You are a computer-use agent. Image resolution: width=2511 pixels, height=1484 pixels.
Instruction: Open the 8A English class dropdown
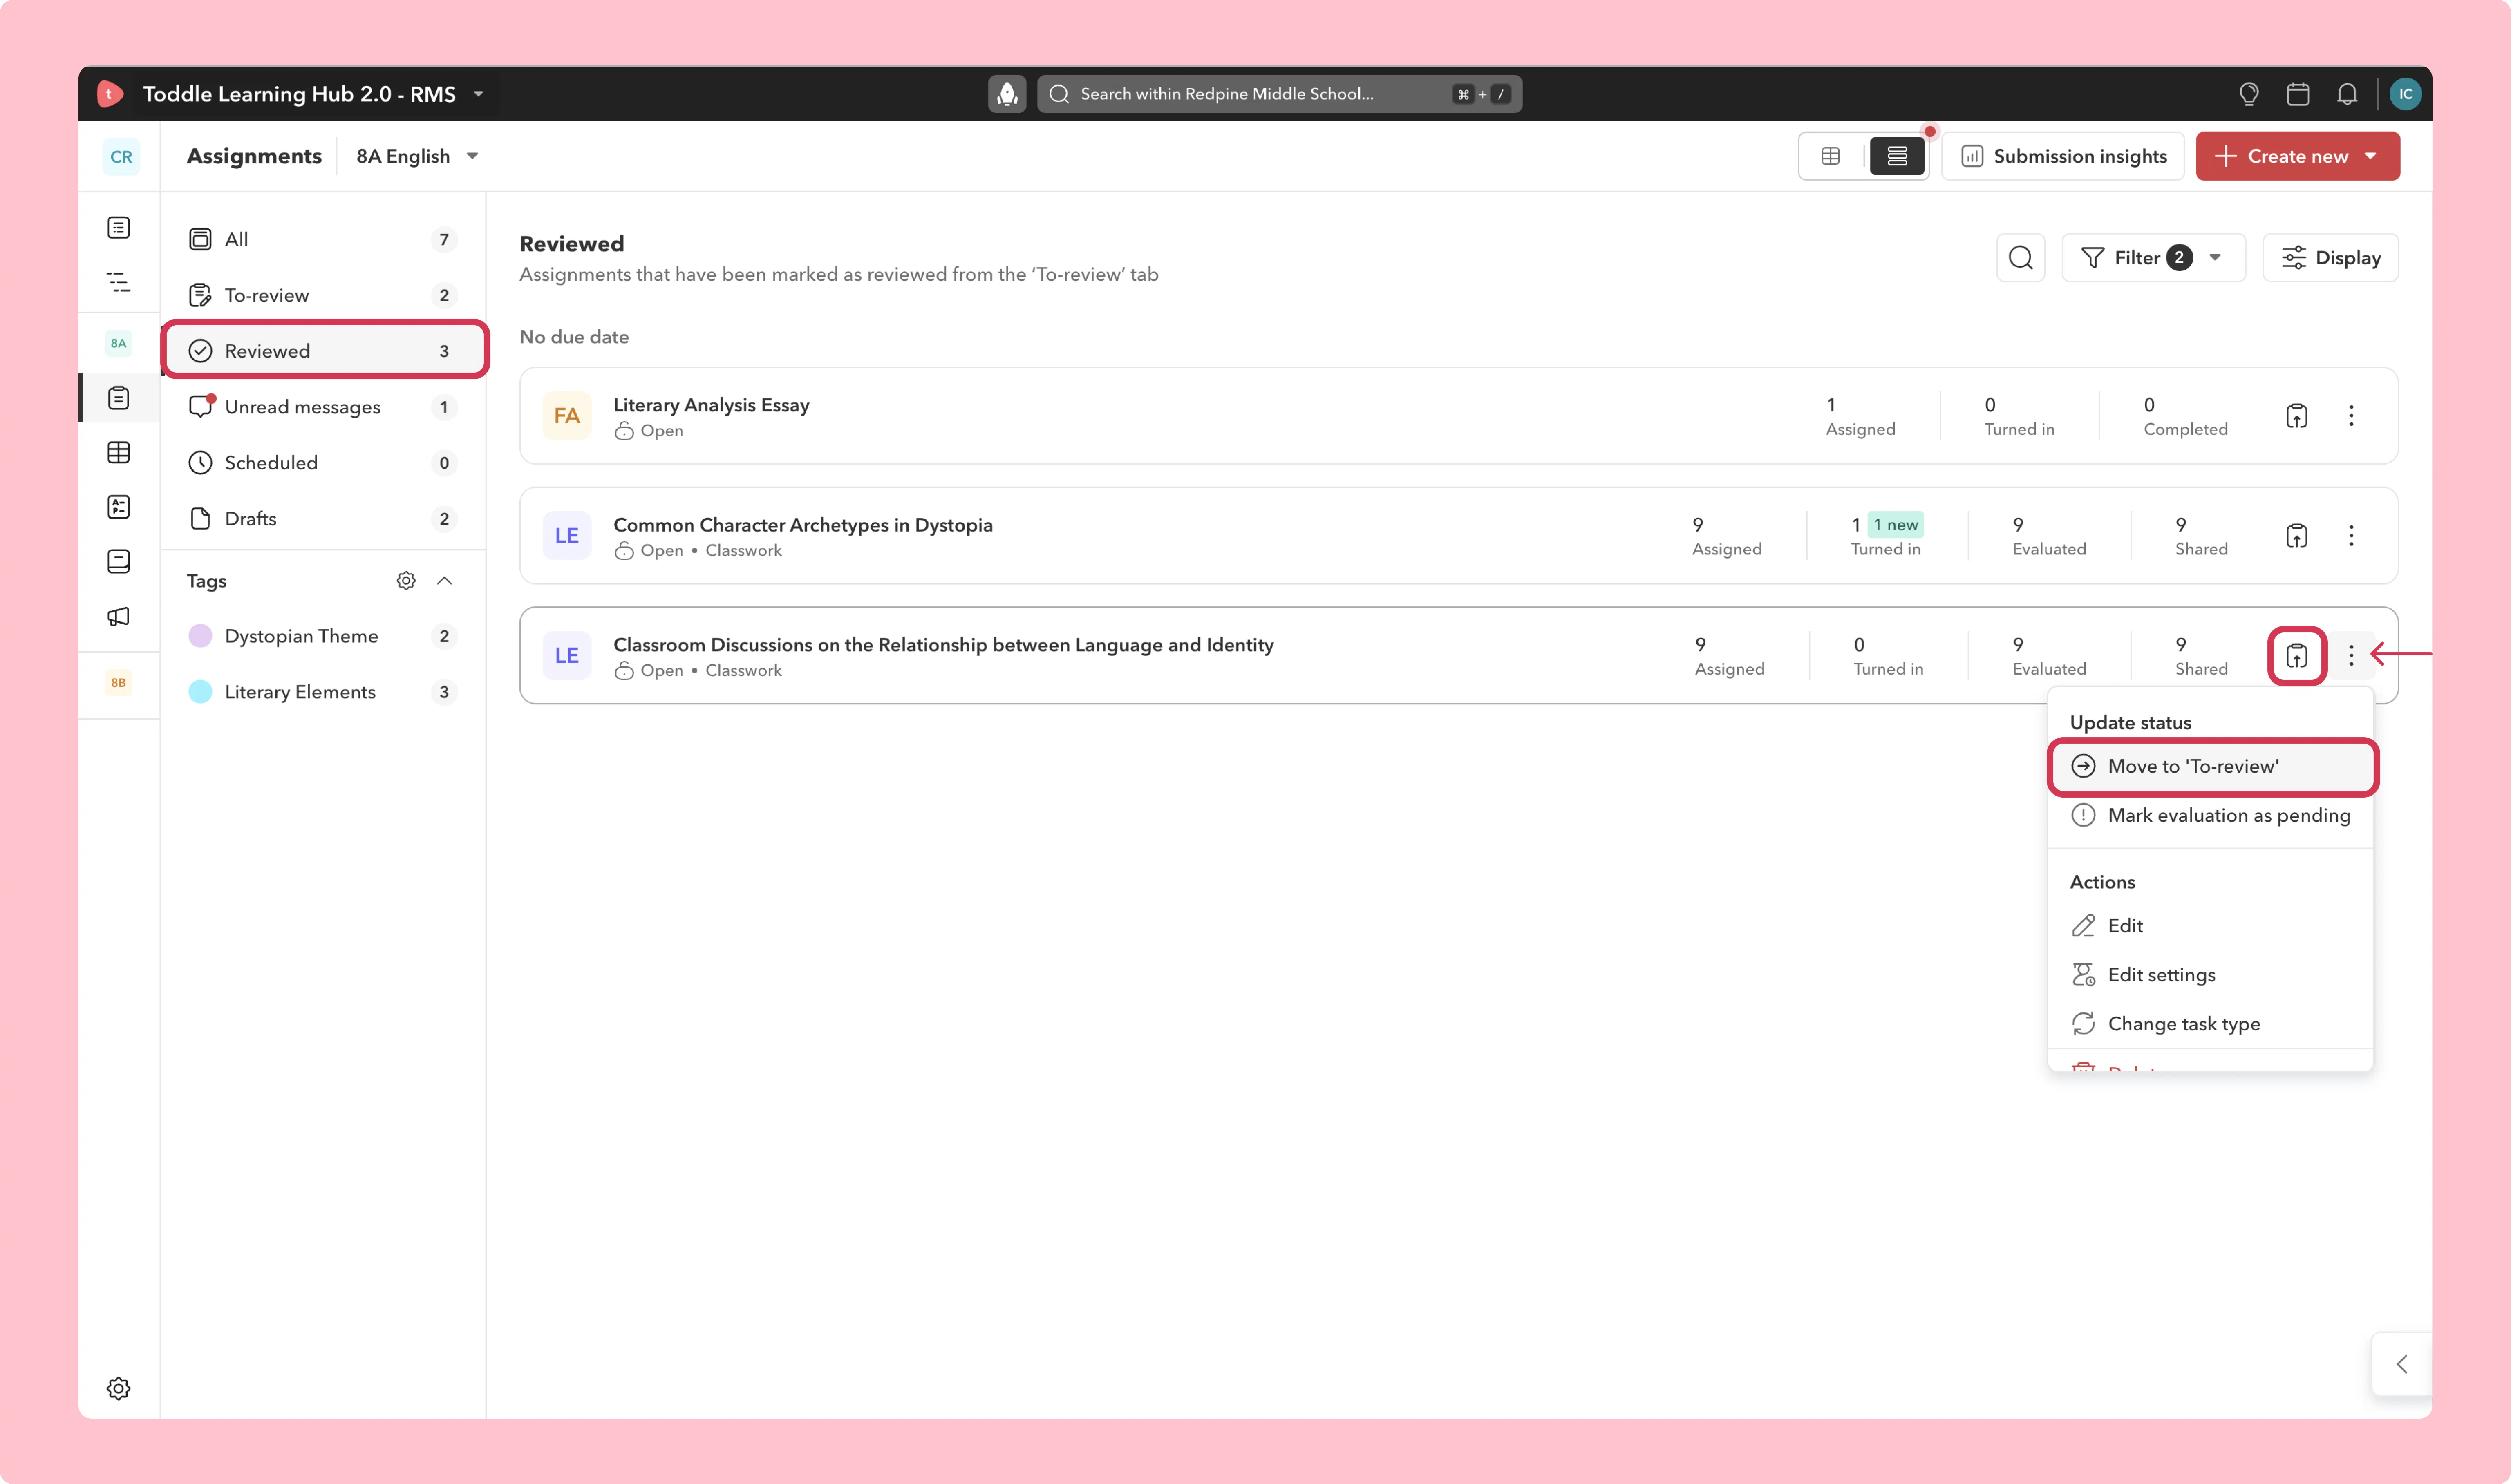pyautogui.click(x=418, y=156)
